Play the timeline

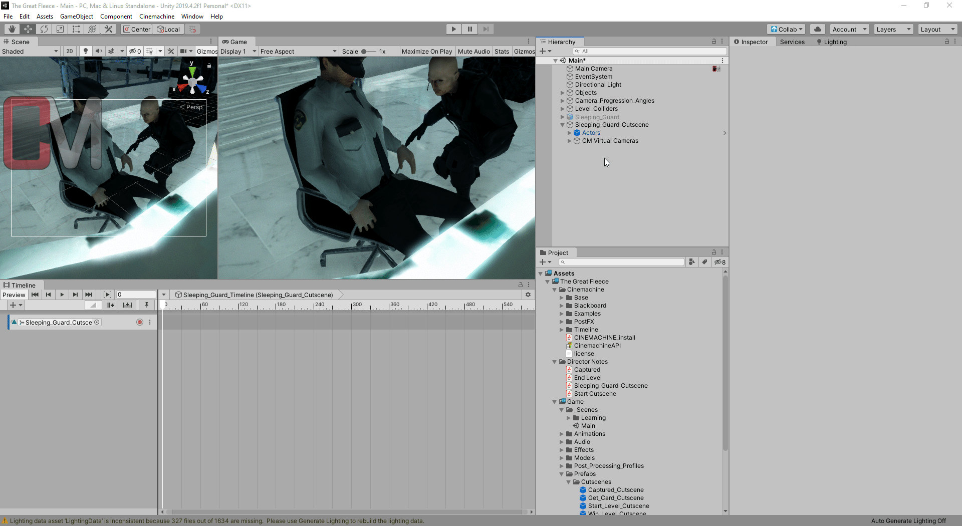point(62,295)
